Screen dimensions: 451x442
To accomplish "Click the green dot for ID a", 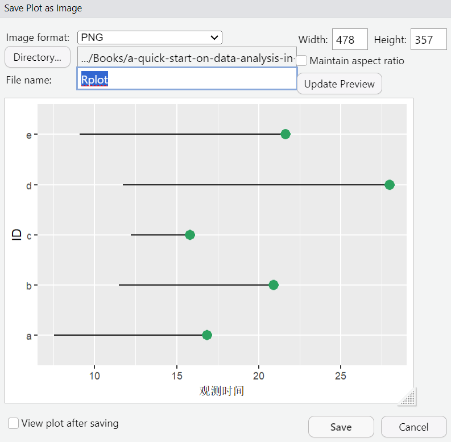I will (207, 335).
